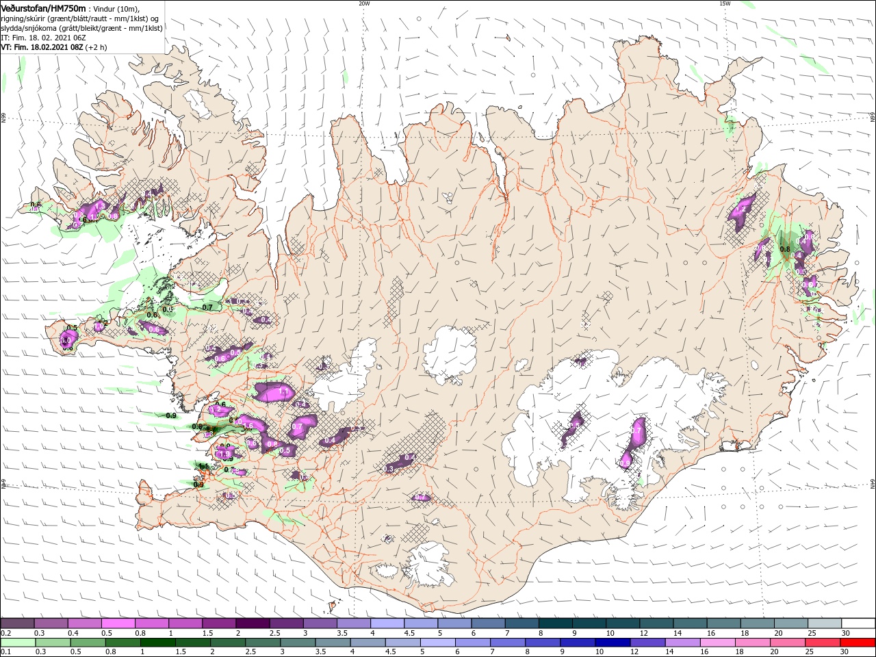Click the Veðurstofan/HM750m map title

[43, 8]
